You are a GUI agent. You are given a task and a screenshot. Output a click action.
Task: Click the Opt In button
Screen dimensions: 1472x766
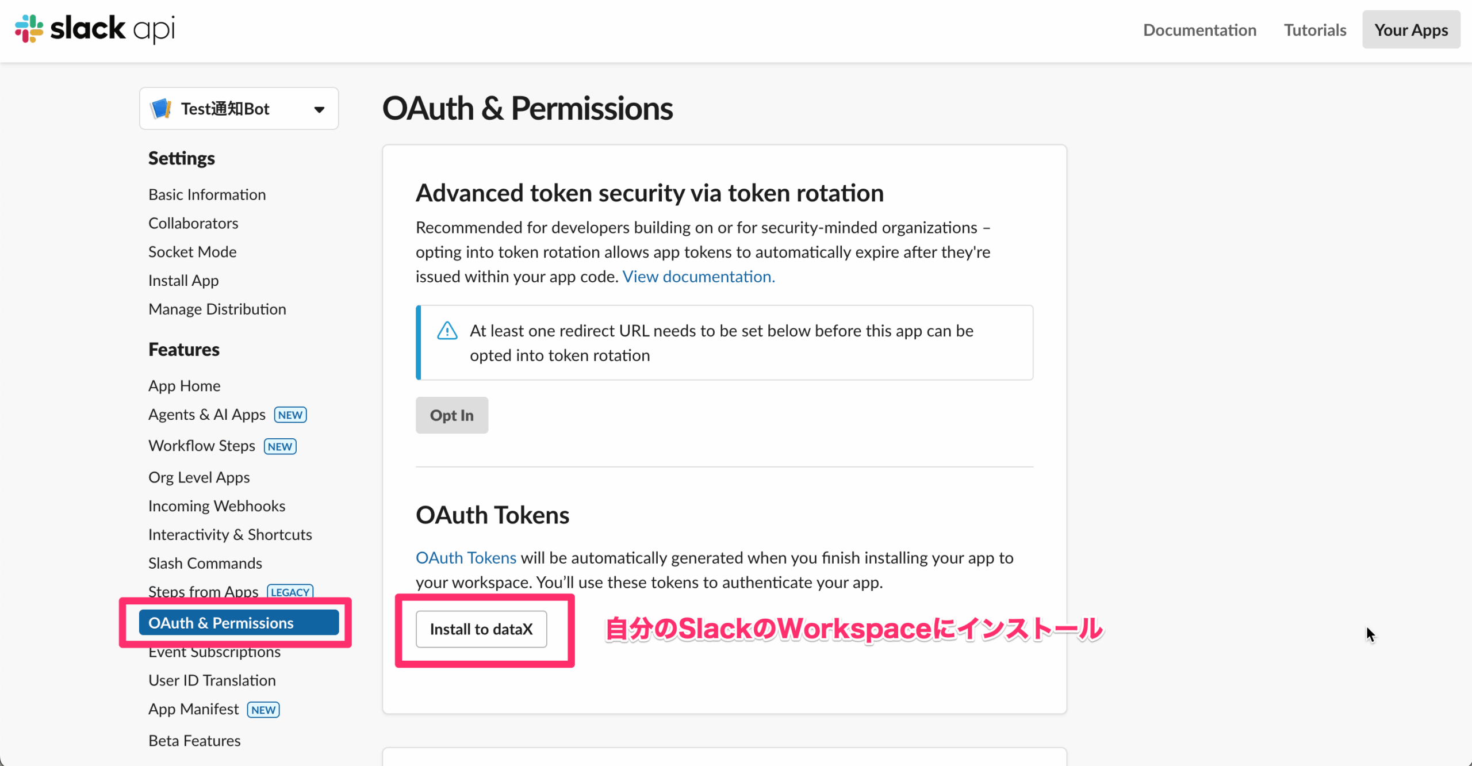(x=452, y=415)
